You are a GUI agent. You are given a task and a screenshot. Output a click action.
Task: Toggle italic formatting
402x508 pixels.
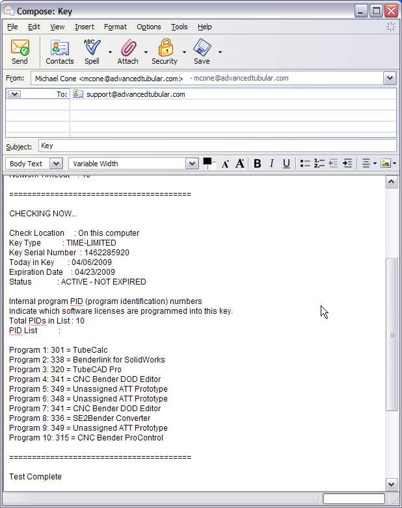click(x=271, y=164)
